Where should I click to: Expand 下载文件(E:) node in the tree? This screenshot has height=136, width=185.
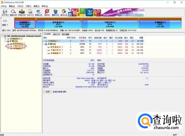[8, 46]
